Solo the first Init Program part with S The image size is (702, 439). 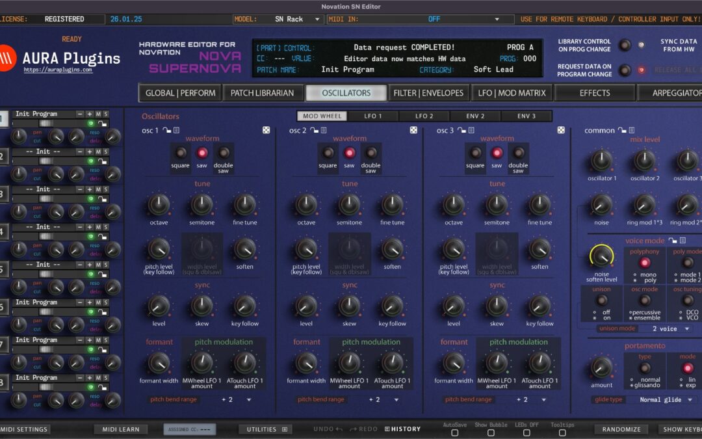106,113
